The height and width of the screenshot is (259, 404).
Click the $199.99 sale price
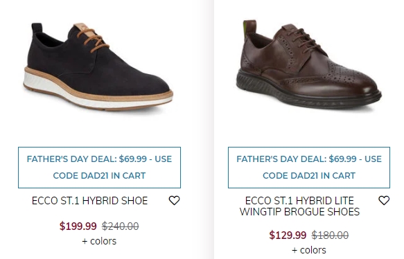[78, 226]
